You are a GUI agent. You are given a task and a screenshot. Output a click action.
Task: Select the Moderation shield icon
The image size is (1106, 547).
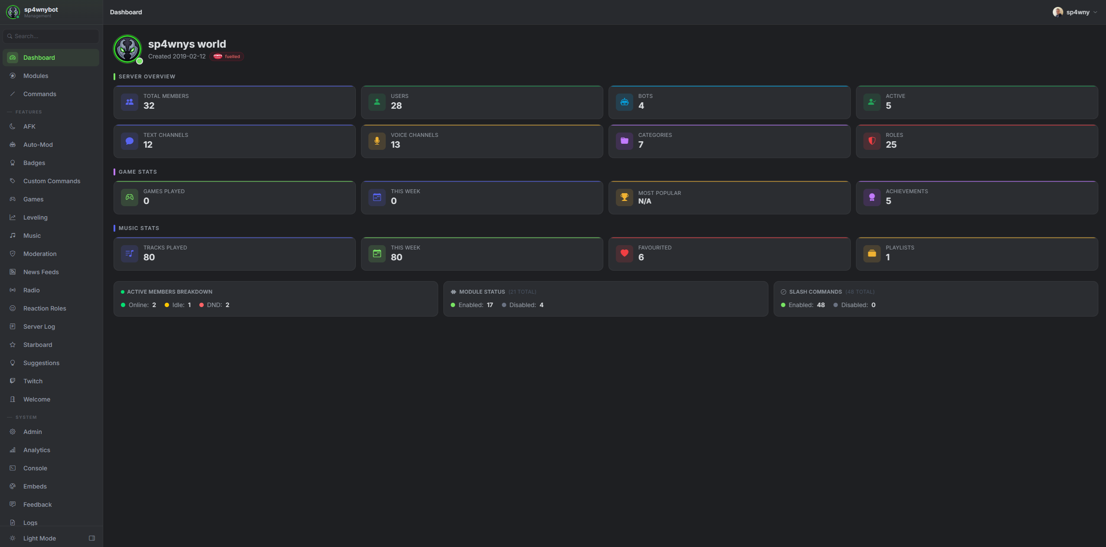click(13, 253)
